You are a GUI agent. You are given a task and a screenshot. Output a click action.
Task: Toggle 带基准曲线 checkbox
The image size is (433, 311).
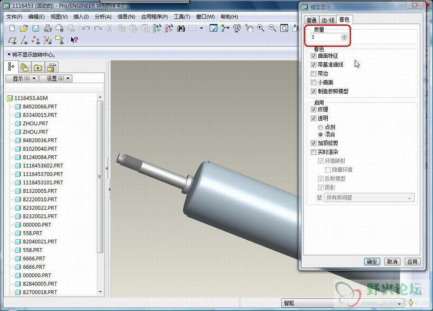click(x=313, y=65)
